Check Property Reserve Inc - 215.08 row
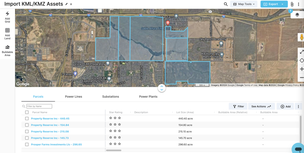 [27, 132]
